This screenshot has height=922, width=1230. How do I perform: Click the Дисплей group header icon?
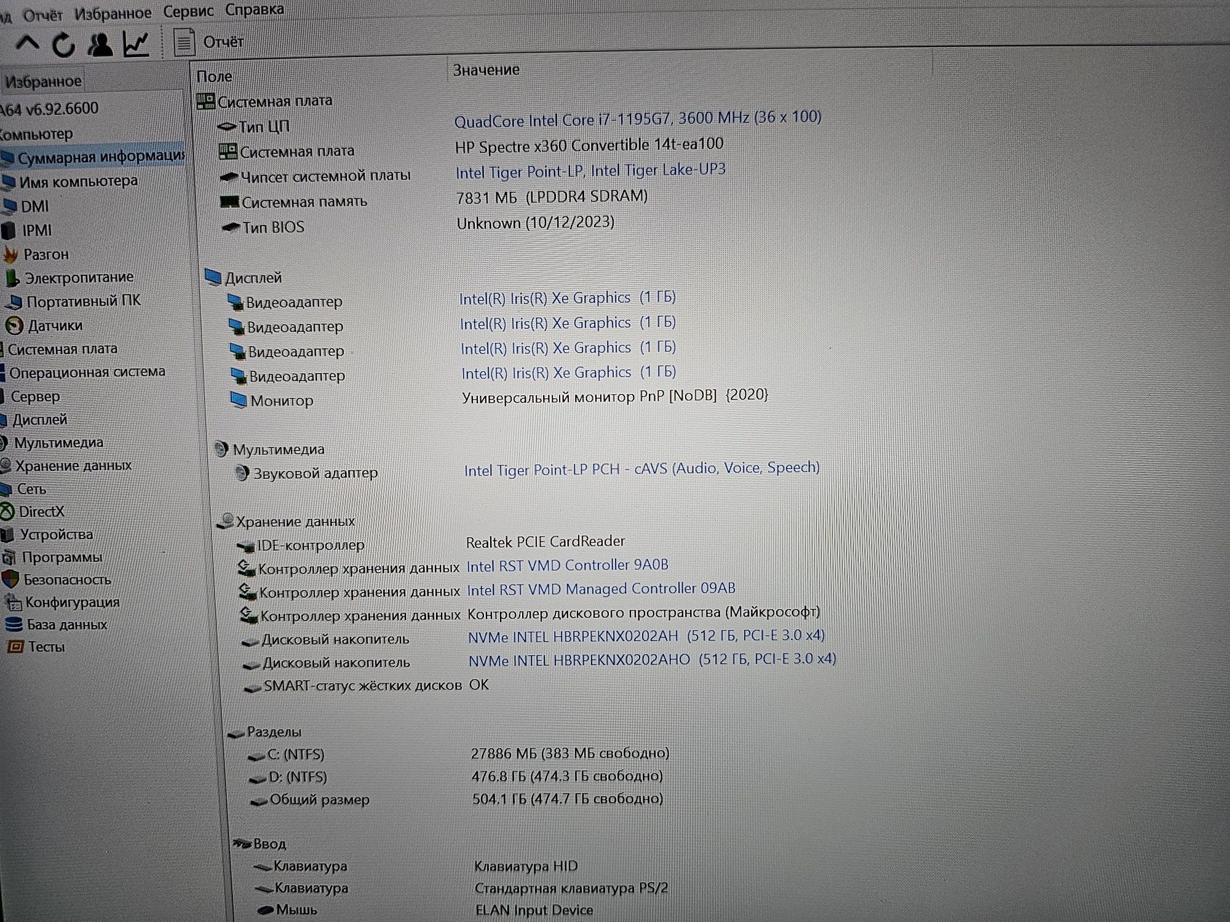coord(213,277)
